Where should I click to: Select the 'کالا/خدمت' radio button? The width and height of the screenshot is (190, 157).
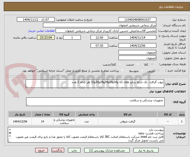120,64
